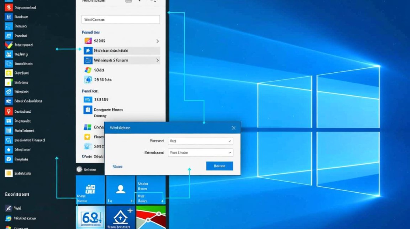The height and width of the screenshot is (229, 410).
Task: Open the second dropdown in the dialog
Action: [x=200, y=153]
